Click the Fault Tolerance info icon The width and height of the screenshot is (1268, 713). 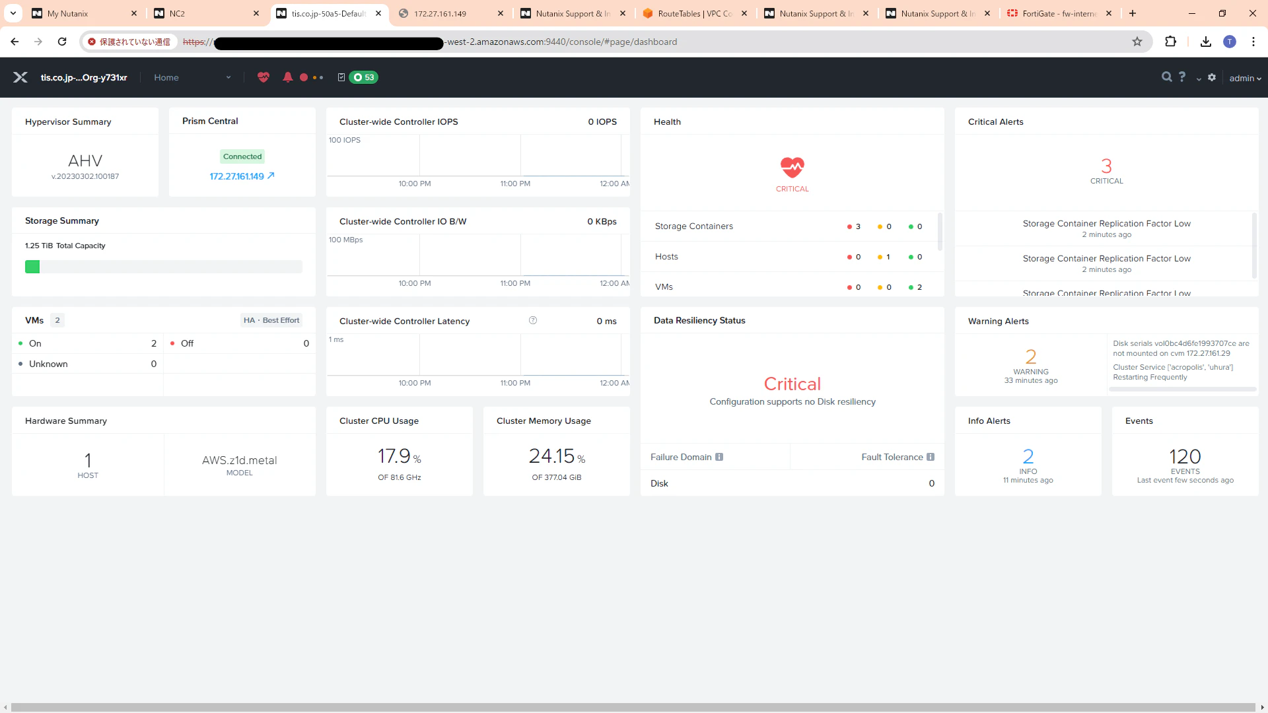(x=931, y=457)
